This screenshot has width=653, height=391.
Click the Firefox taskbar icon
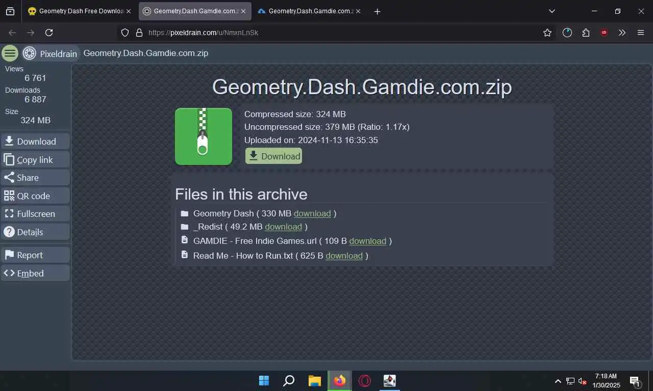point(339,381)
